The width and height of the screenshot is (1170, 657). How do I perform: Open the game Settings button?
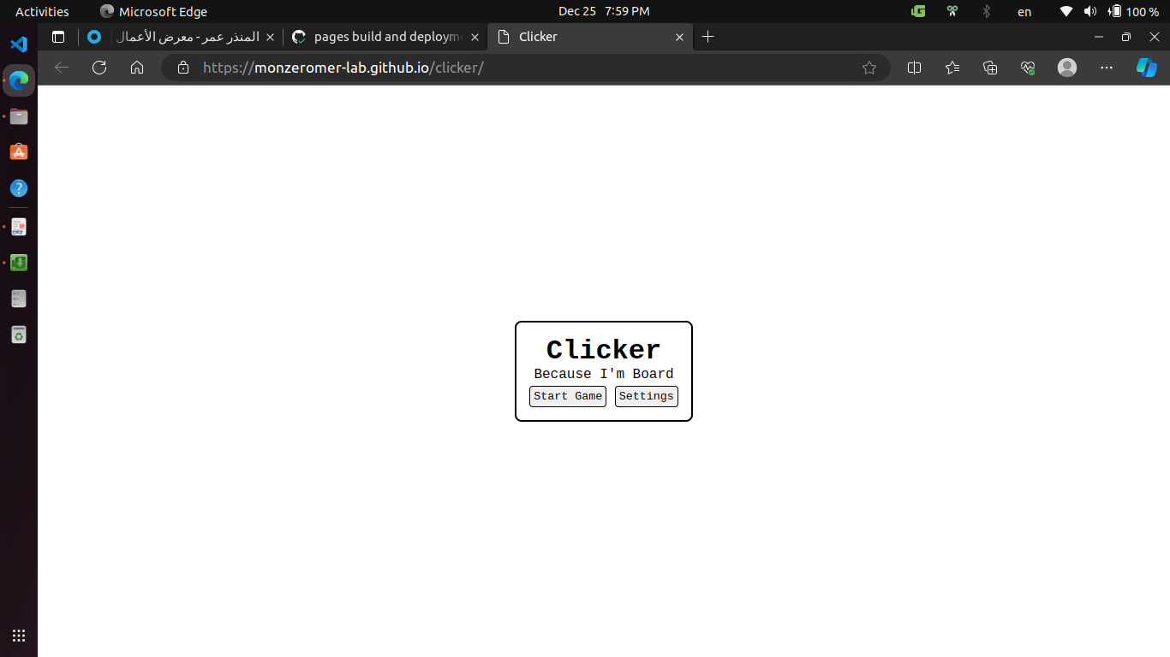point(646,396)
